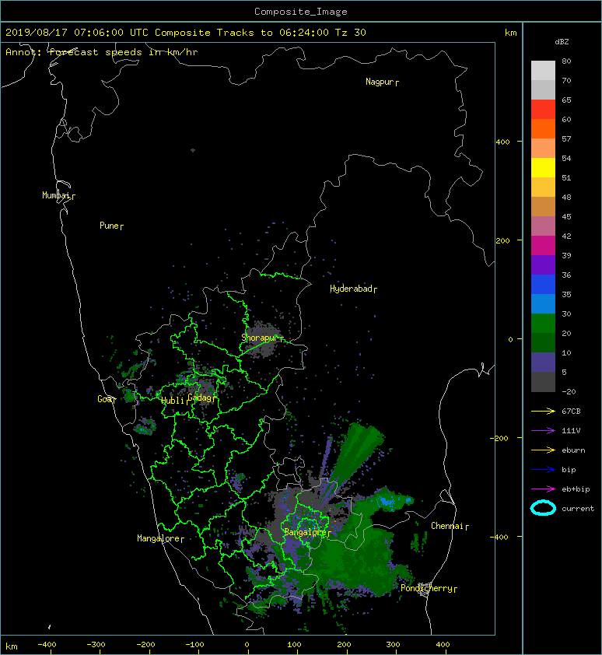
Task: Click the Chennai city label
Action: tap(447, 526)
